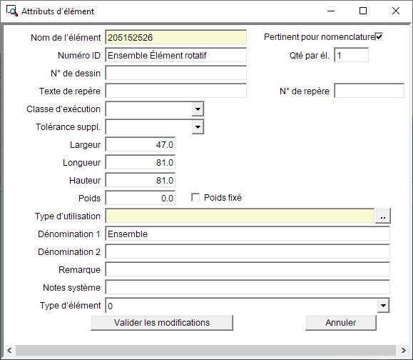Click the Dénomination 1 field containing Ensemble
This screenshot has height=360, width=413.
(248, 234)
